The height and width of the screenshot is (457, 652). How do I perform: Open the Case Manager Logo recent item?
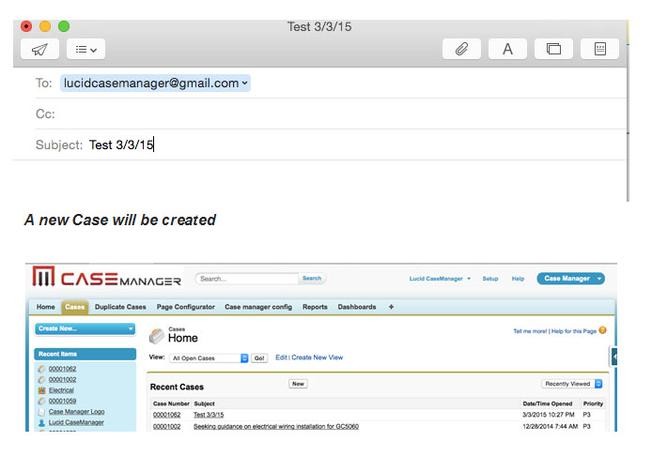point(76,412)
